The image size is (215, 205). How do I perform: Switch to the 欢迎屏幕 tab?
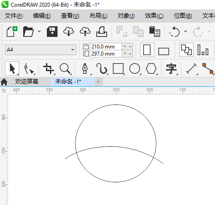coord(27,81)
